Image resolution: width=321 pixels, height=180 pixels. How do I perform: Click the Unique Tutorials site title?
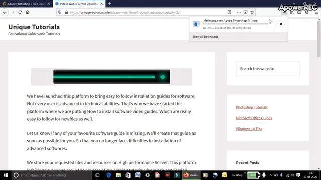34,27
